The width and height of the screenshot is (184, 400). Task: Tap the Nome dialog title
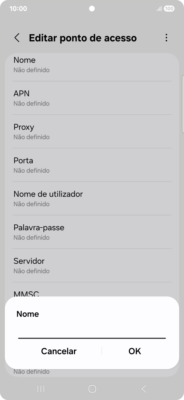coord(28,314)
